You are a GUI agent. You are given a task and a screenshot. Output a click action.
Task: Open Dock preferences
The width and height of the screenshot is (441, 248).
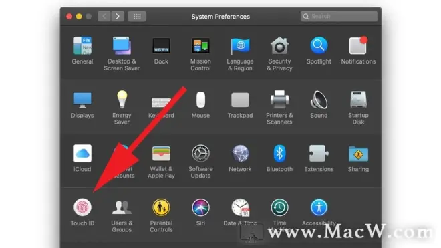pos(161,45)
